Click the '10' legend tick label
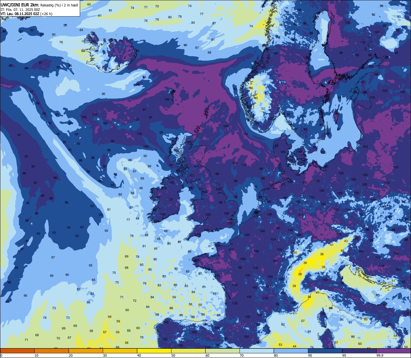 point(36,355)
